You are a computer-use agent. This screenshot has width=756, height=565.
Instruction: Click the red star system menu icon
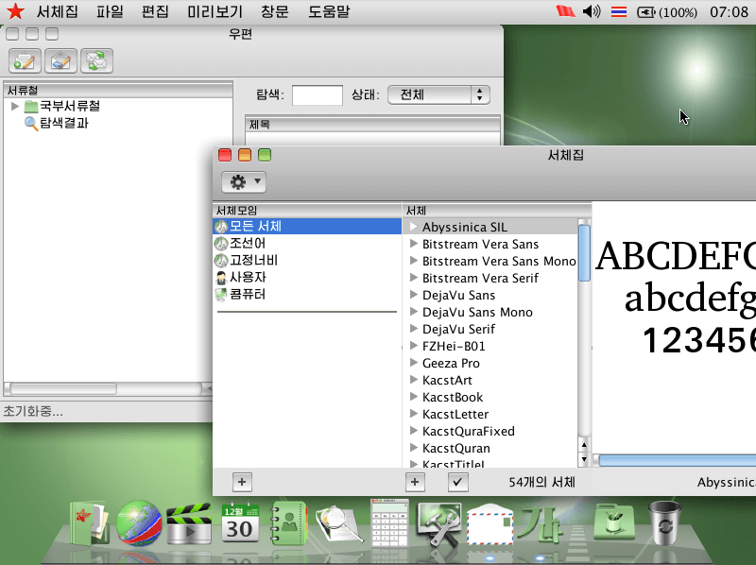coord(15,11)
